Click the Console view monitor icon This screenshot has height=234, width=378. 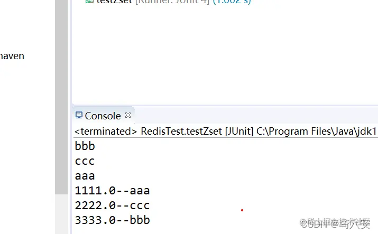click(x=79, y=115)
